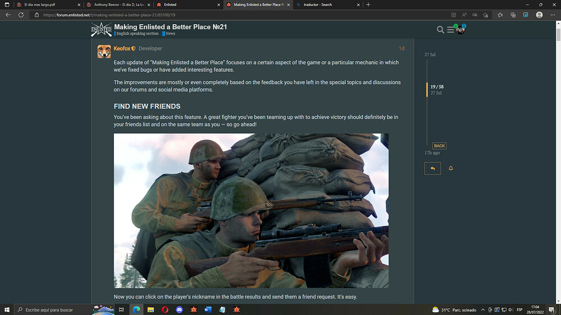Click the BACK button on the timeline
The width and height of the screenshot is (561, 315).
click(439, 146)
